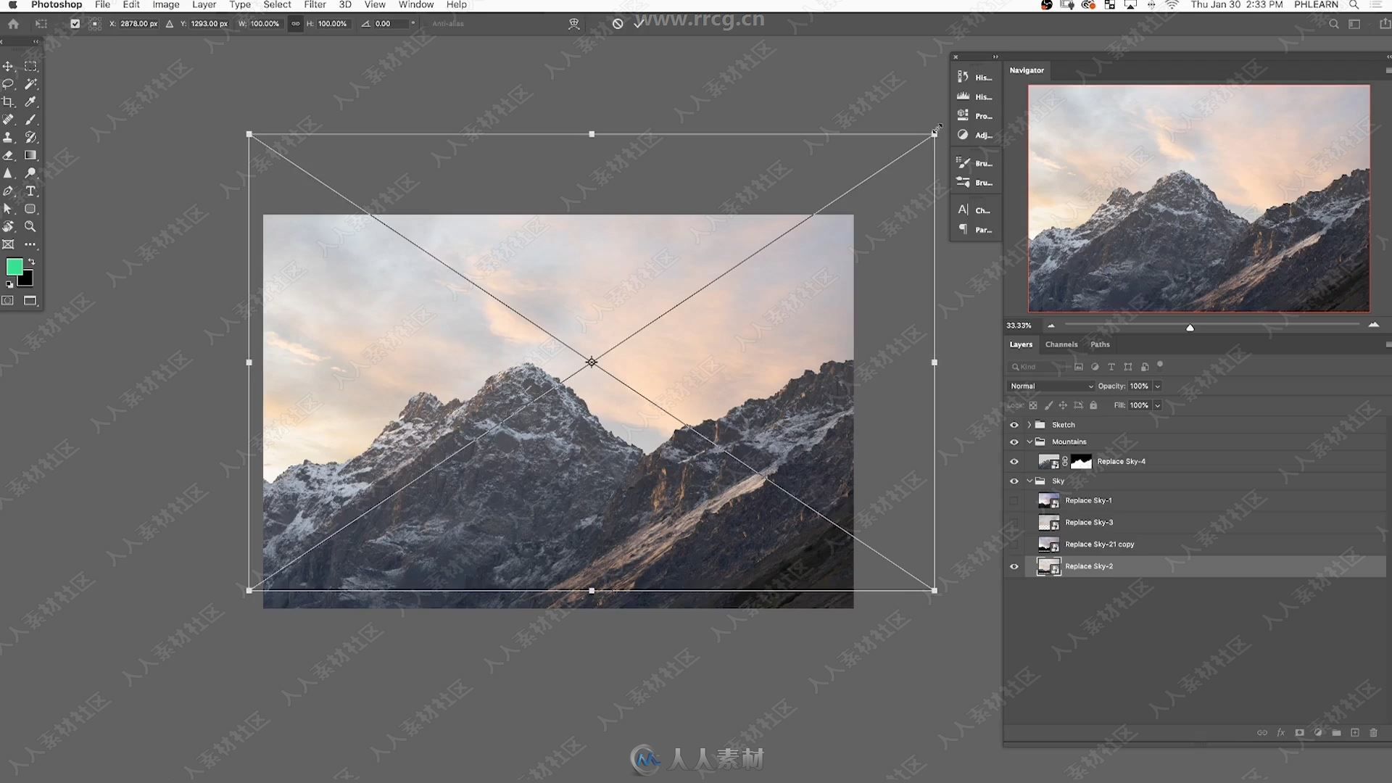Select the Crop tool
This screenshot has width=1392, height=783.
pos(9,101)
